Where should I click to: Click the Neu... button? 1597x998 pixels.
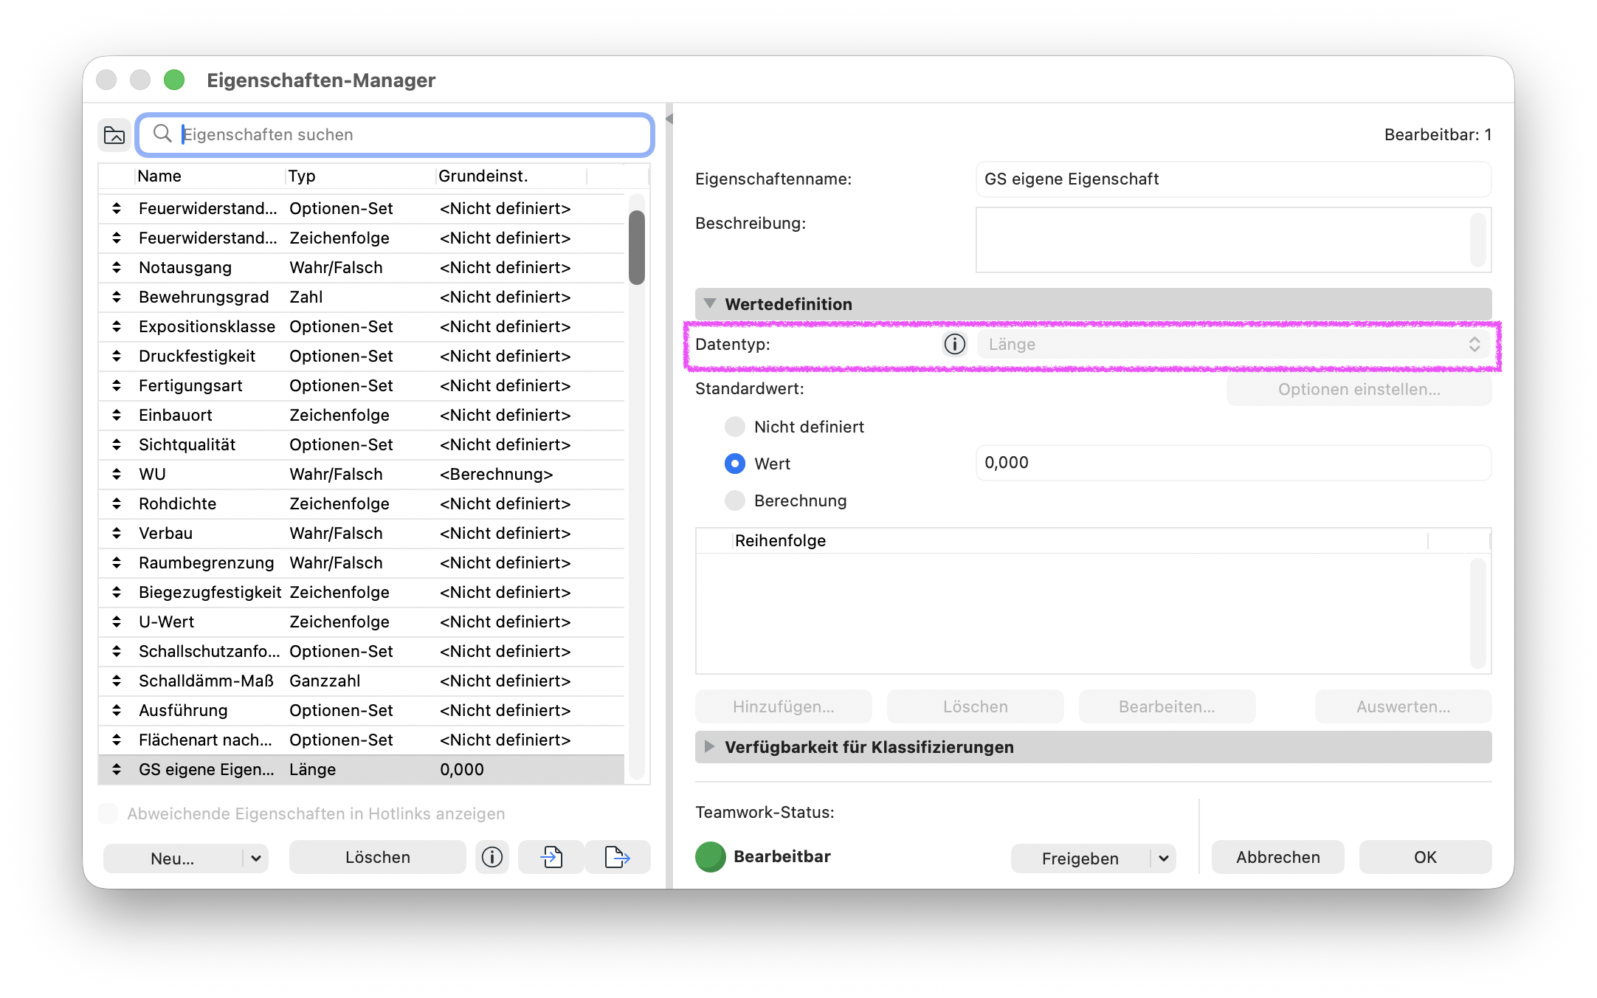pos(173,858)
